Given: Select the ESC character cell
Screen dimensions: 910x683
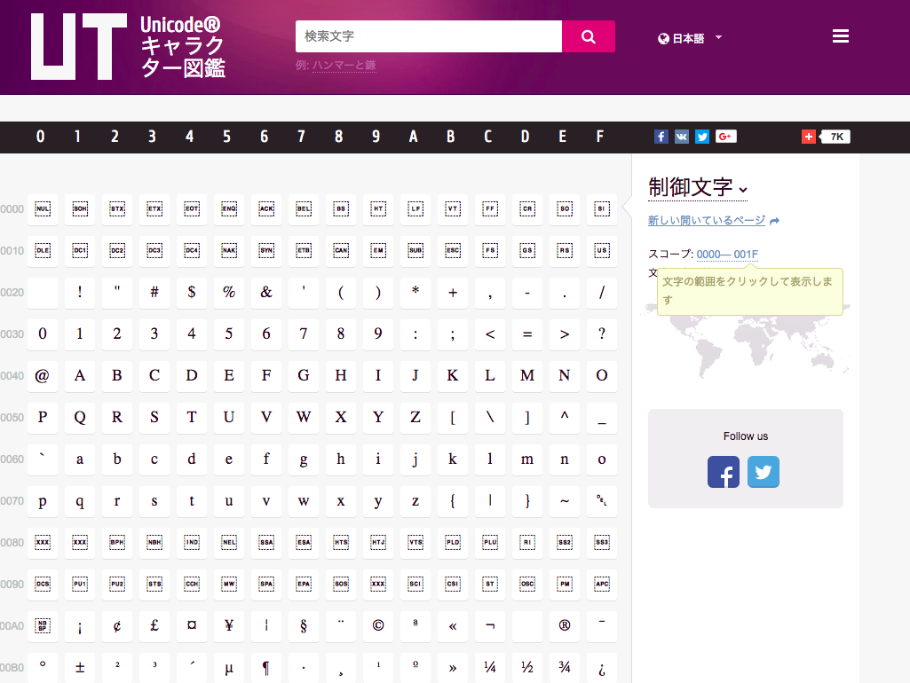Looking at the screenshot, I should click(452, 251).
